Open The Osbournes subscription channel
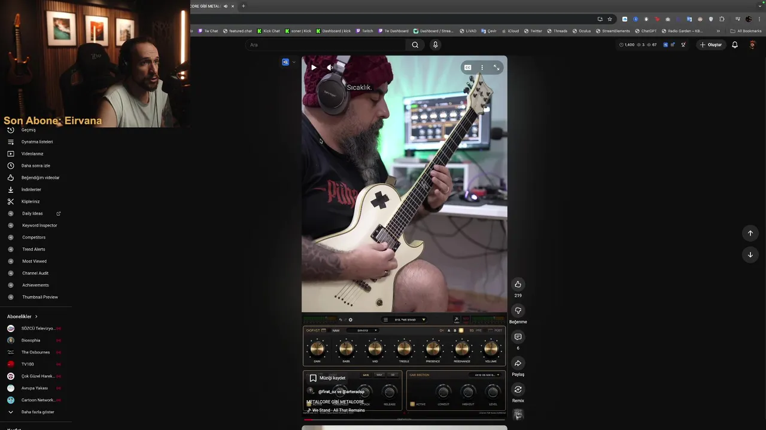 click(36, 352)
